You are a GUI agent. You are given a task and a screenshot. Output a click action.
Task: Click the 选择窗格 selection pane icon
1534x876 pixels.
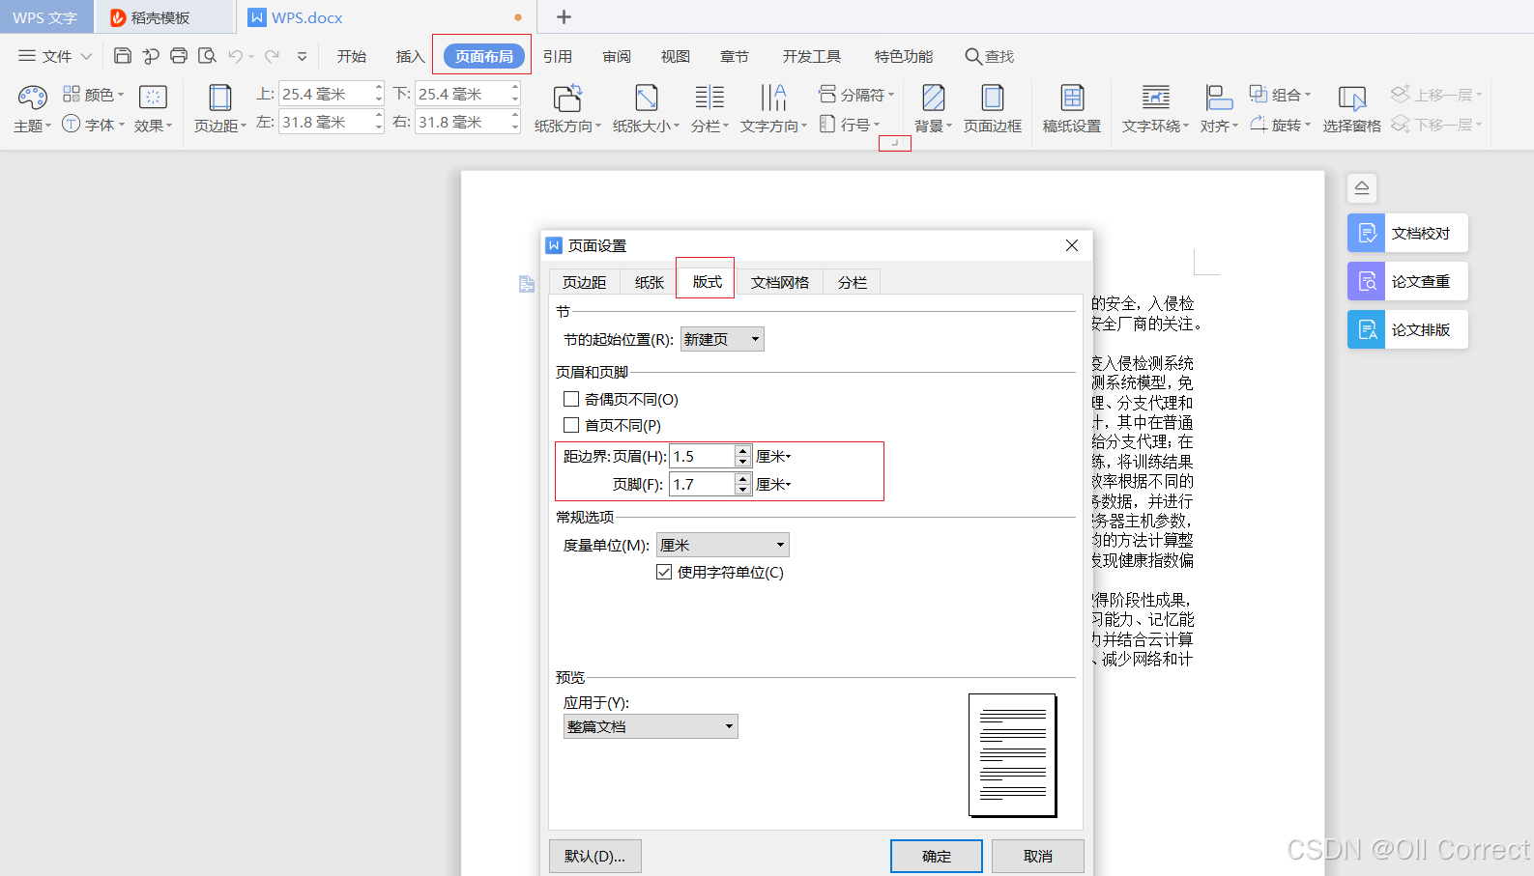pyautogui.click(x=1351, y=108)
